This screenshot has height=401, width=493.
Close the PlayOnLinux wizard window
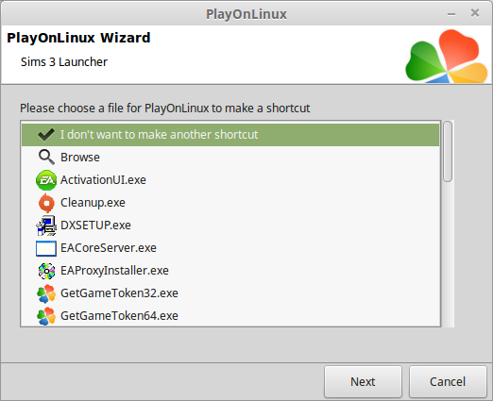coord(475,13)
